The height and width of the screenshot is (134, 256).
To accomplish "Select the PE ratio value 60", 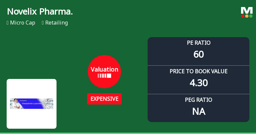I will pyautogui.click(x=198, y=54).
